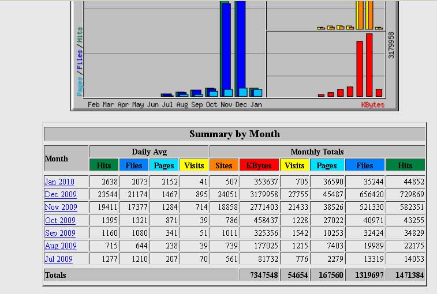Click the red KBytes column header
Image resolution: width=437 pixels, height=294 pixels.
tap(259, 165)
